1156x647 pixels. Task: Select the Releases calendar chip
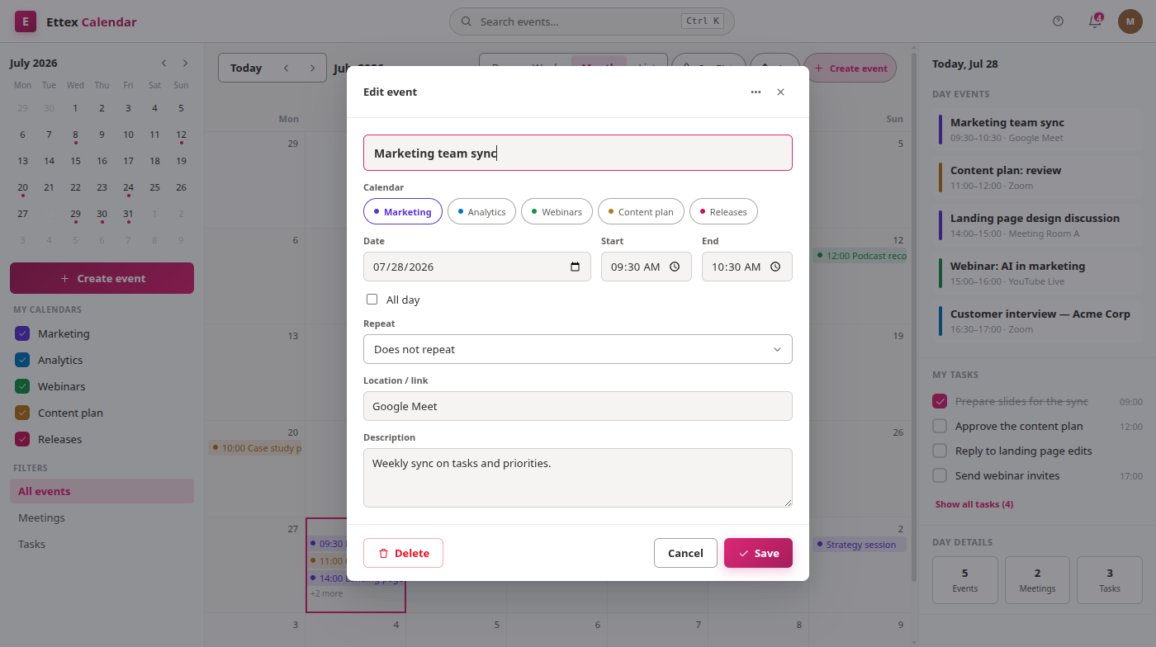723,212
